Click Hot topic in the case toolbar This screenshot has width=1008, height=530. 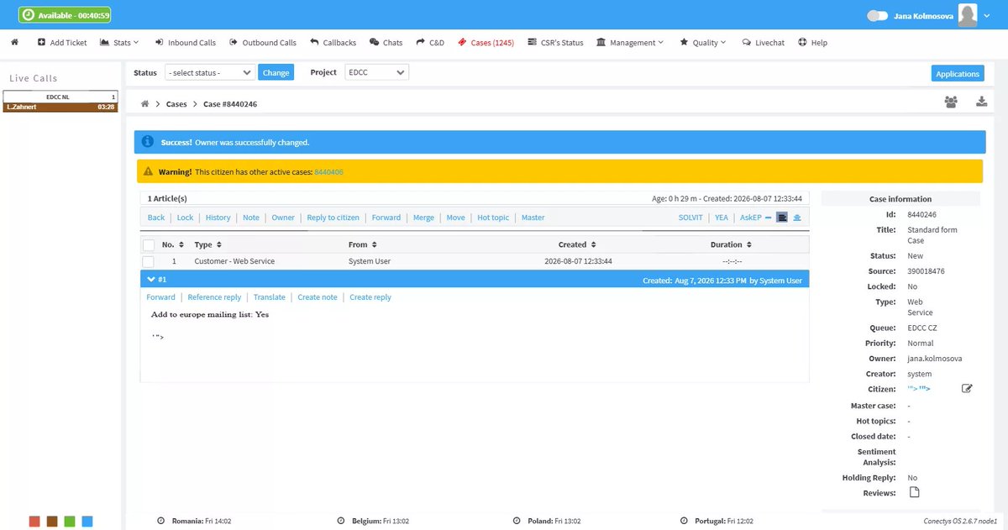point(493,218)
